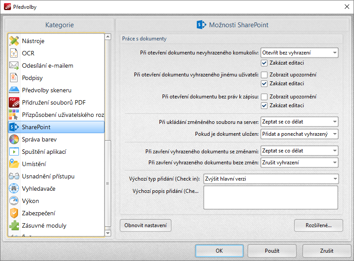Open the Předvolby skeneru scanner icon
The width and height of the screenshot is (354, 261).
click(14, 90)
